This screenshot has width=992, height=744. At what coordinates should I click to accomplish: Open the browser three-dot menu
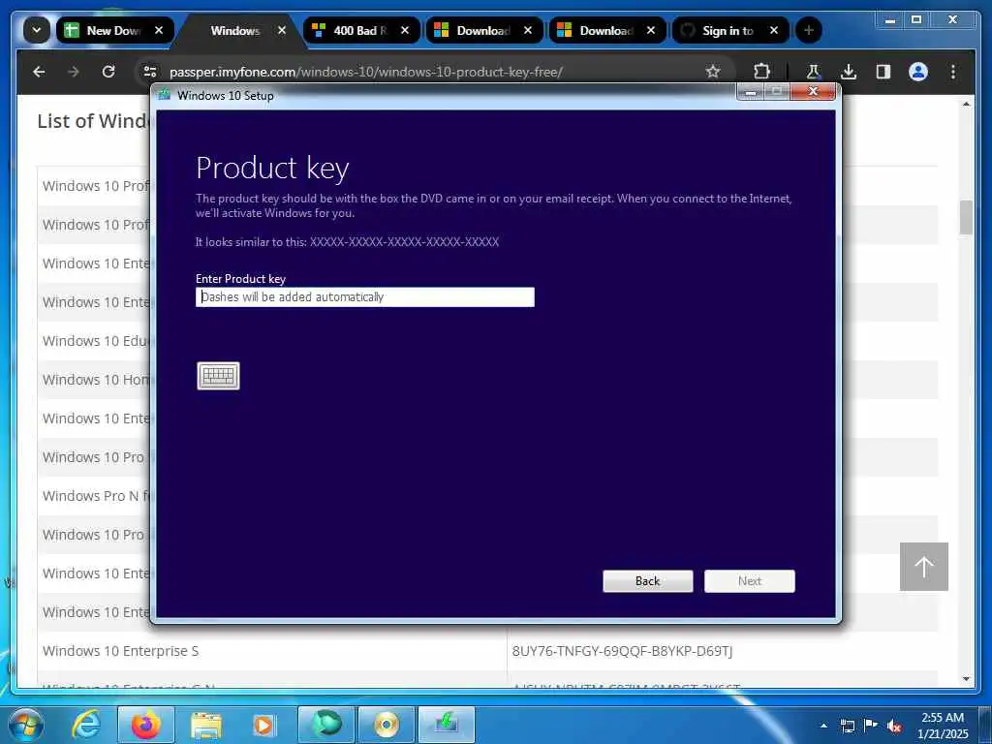953,72
